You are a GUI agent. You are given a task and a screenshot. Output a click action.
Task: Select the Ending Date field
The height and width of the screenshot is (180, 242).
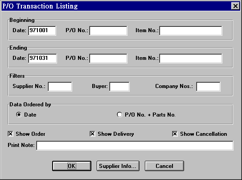click(42, 59)
